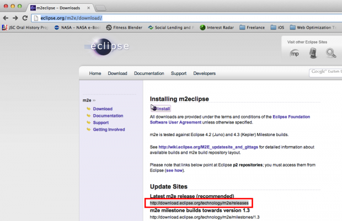Click the microphone Eclipse site icon
The width and height of the screenshot is (342, 221).
313,53
